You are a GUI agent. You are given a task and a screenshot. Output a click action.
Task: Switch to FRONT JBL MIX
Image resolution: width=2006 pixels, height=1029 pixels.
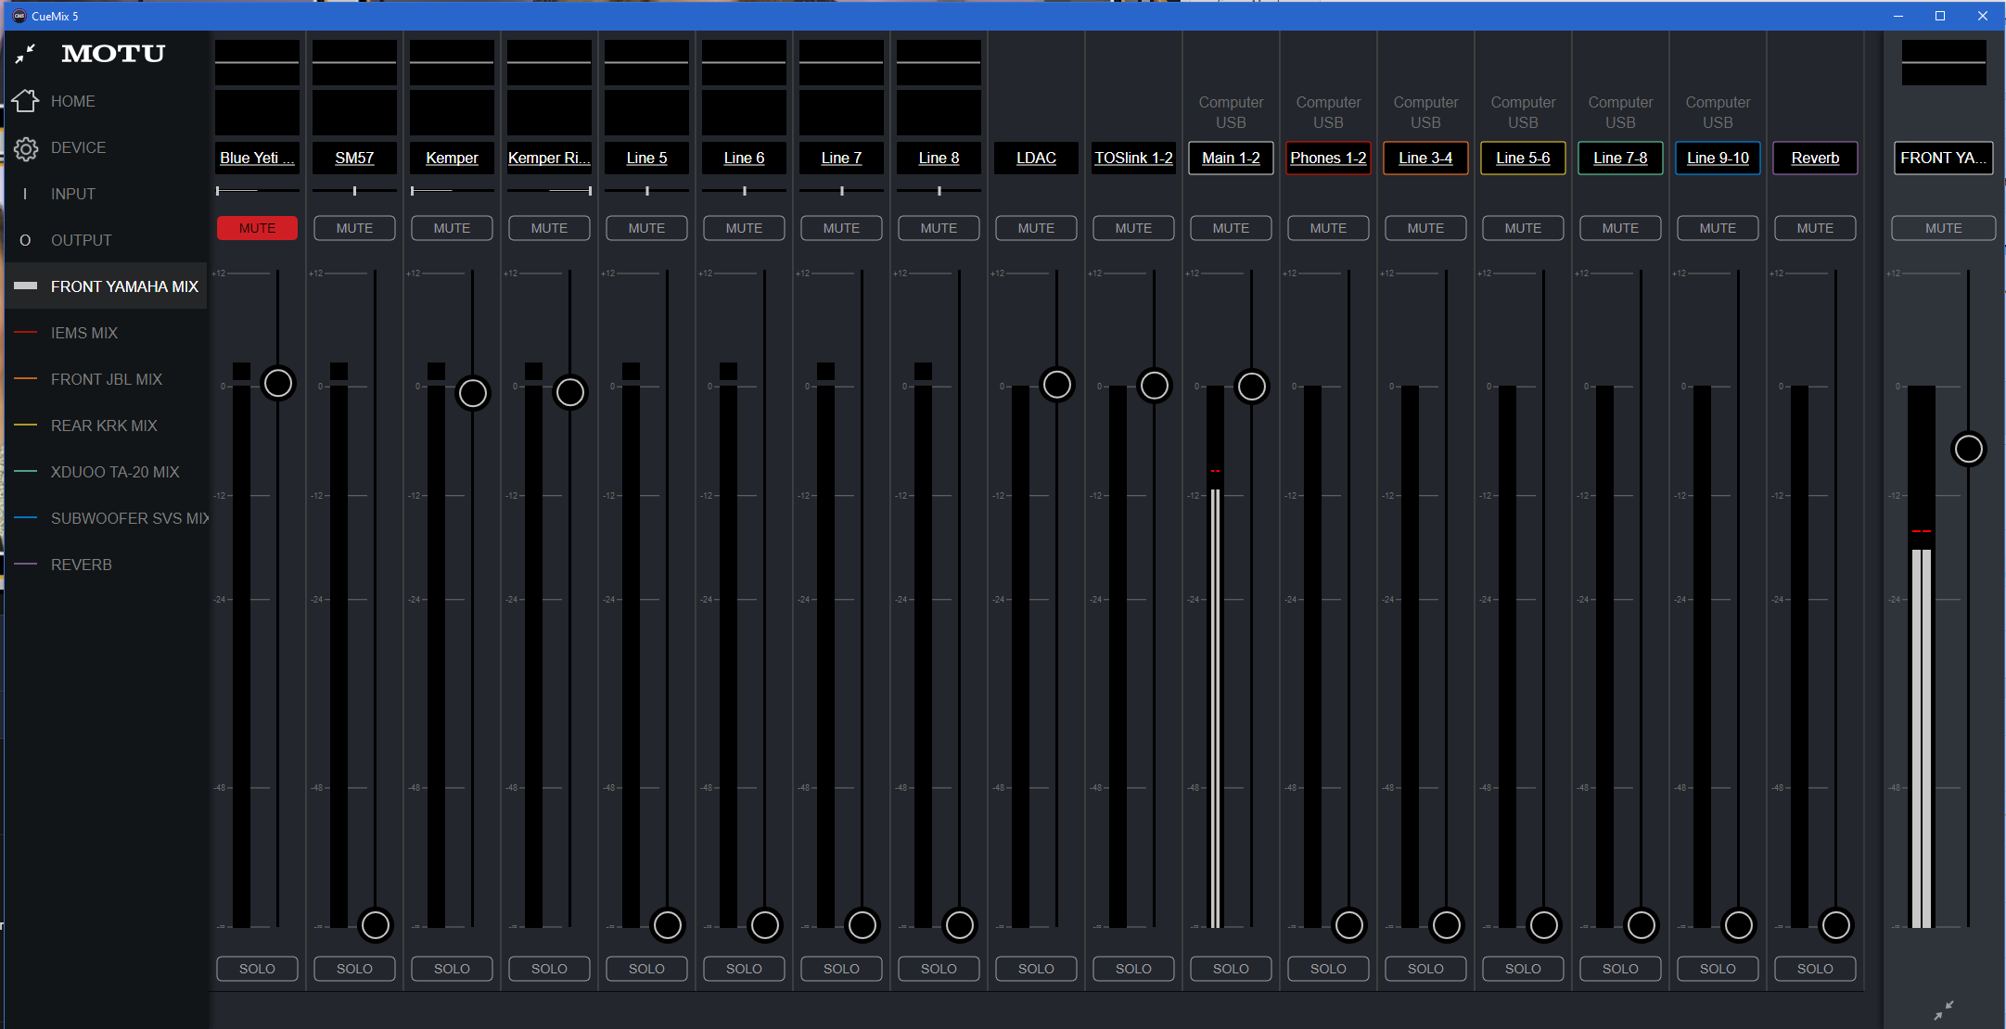click(106, 379)
